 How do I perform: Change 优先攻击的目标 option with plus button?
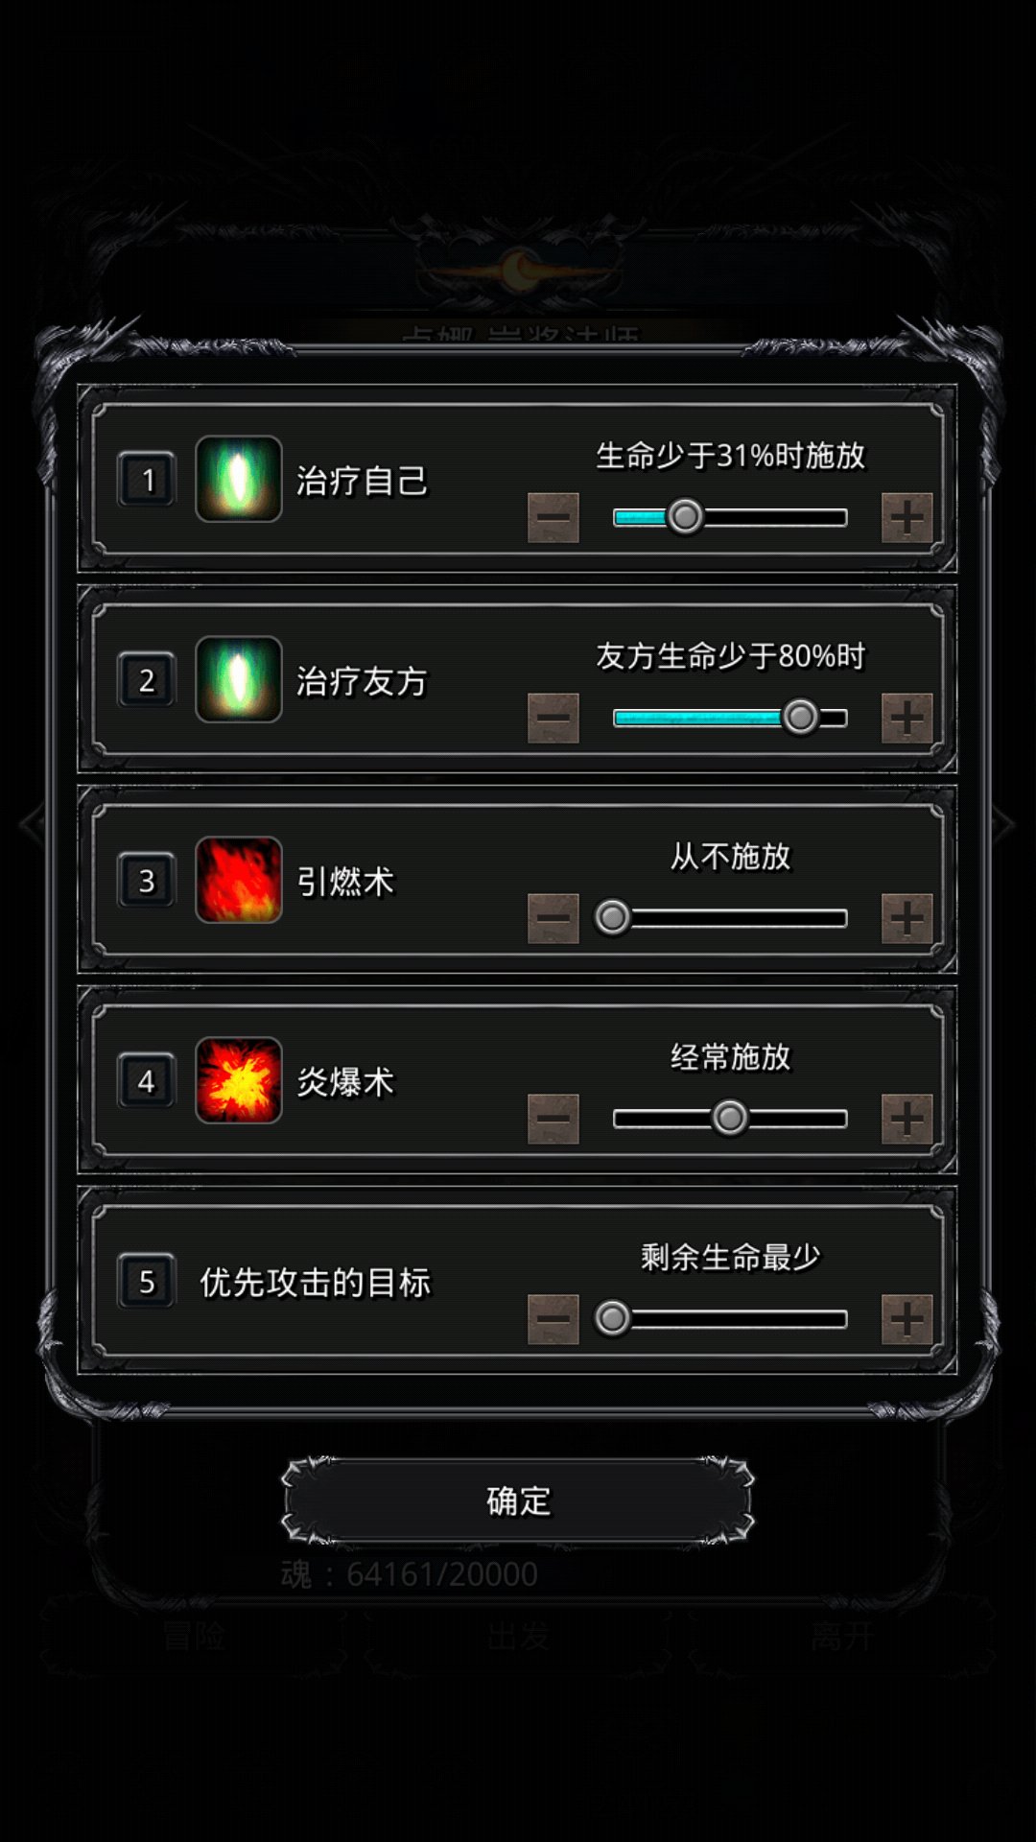click(x=906, y=1320)
